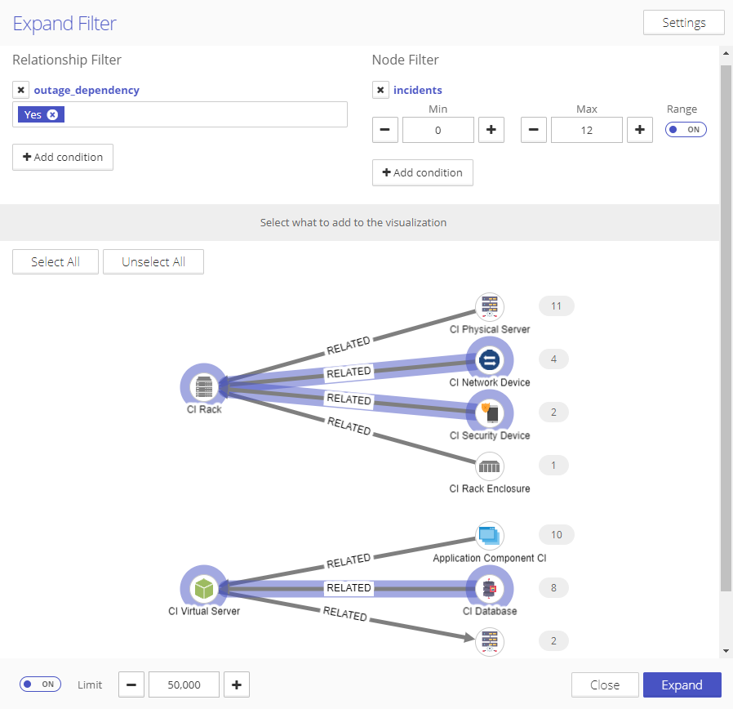Increase the Max incidents value
Screen dimensions: 733x709
pos(639,130)
